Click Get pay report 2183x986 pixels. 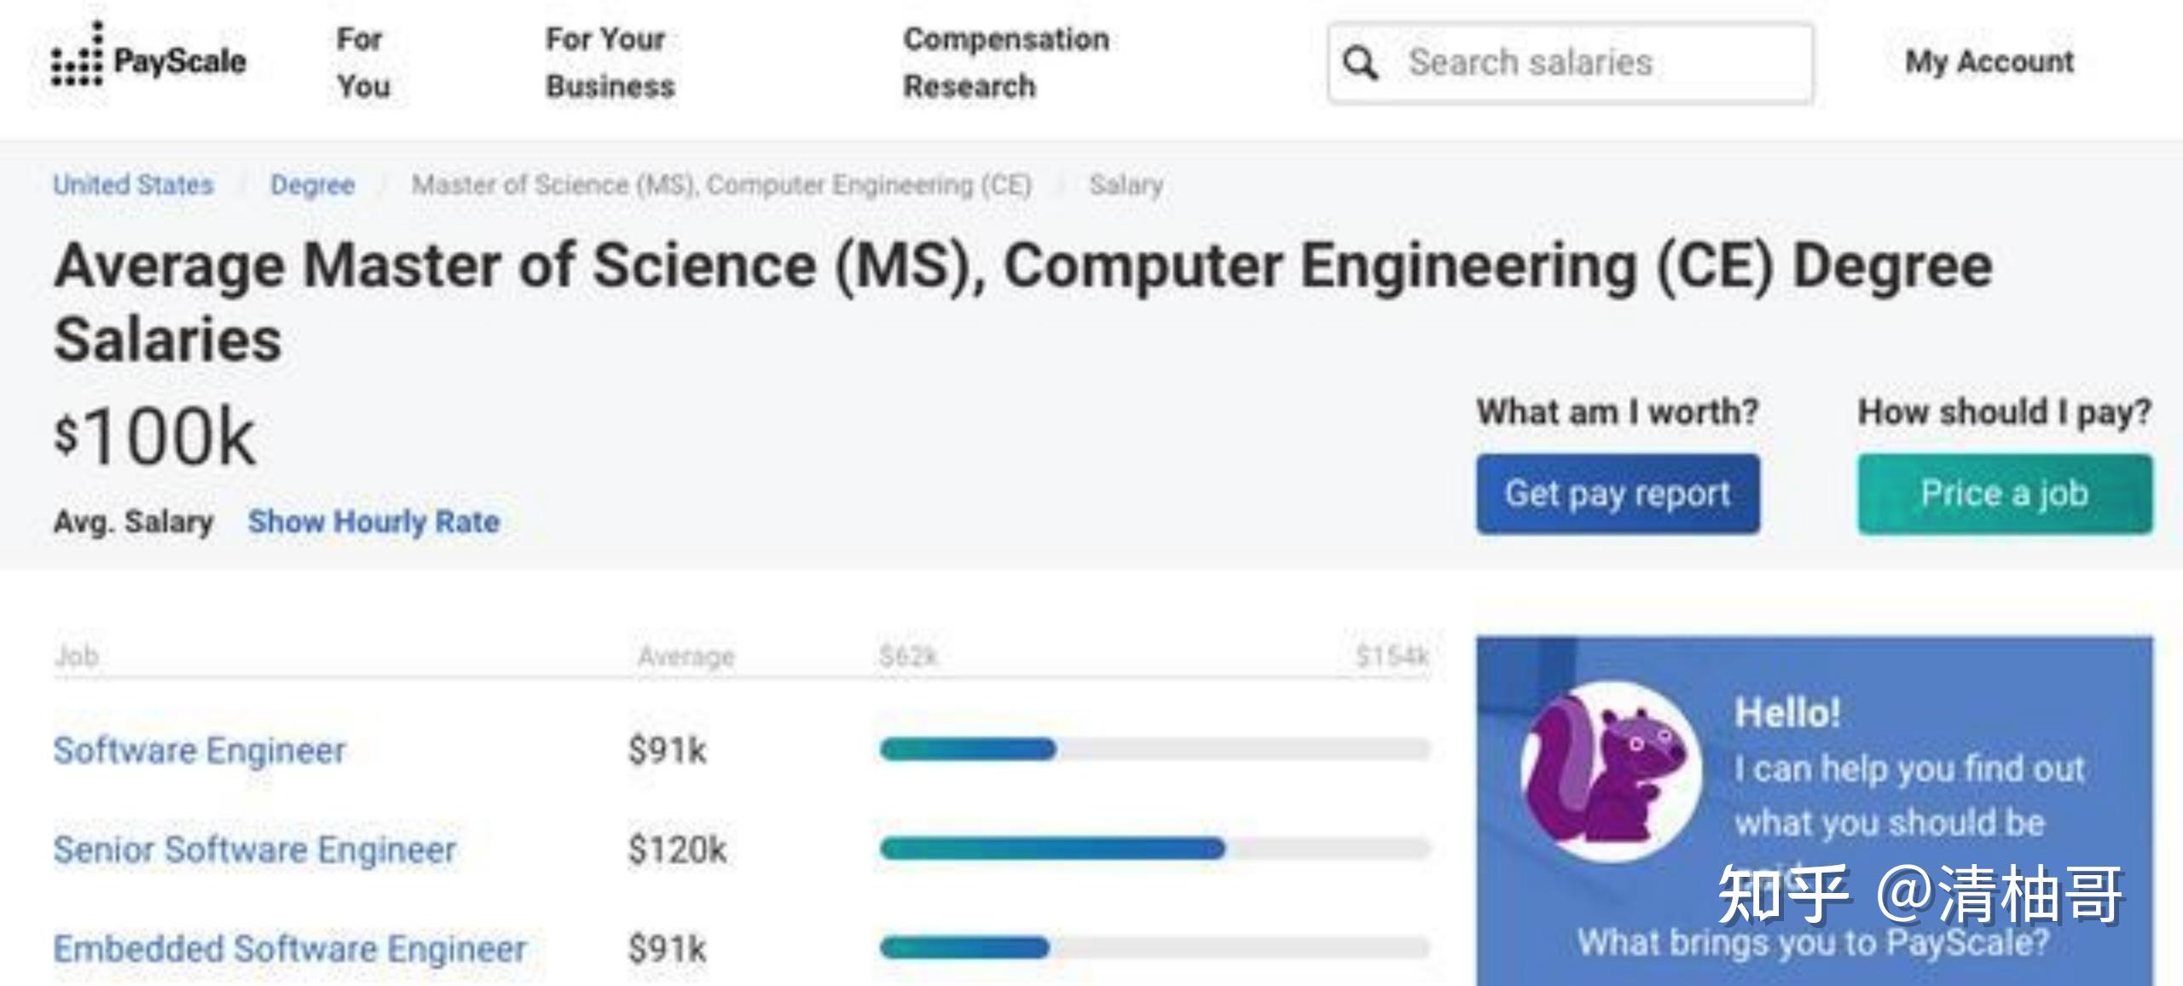point(1617,493)
